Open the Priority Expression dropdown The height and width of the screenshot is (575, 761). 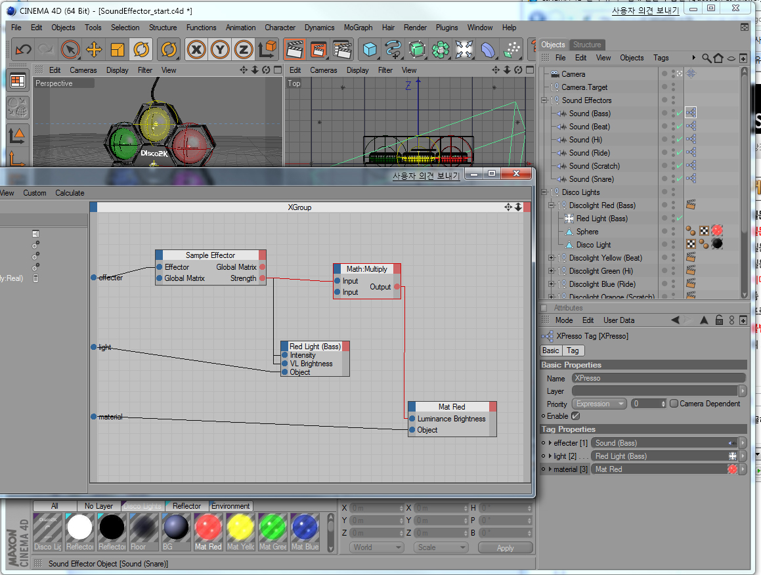pyautogui.click(x=600, y=404)
